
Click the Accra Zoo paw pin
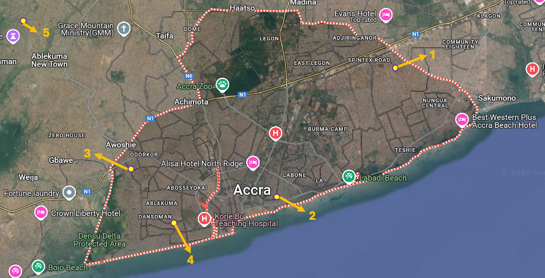[222, 85]
